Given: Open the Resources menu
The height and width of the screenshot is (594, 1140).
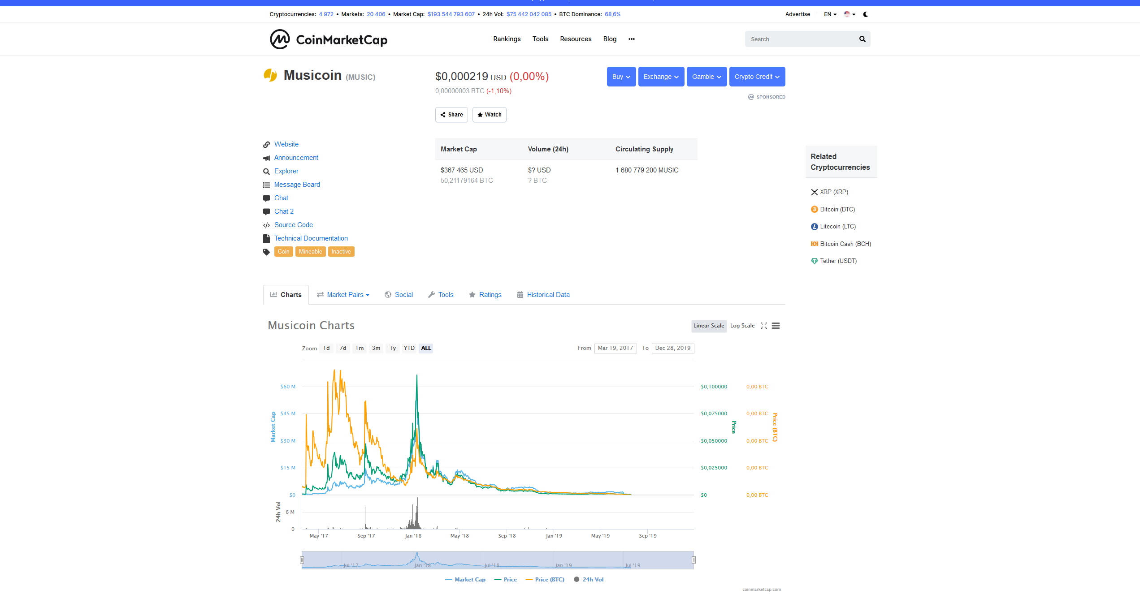Looking at the screenshot, I should [576, 39].
